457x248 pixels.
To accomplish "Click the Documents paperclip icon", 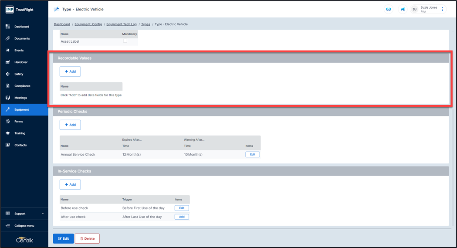I will 8,38.
